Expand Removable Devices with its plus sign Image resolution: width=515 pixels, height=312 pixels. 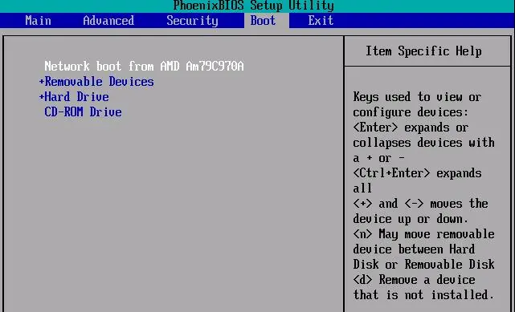tap(42, 82)
